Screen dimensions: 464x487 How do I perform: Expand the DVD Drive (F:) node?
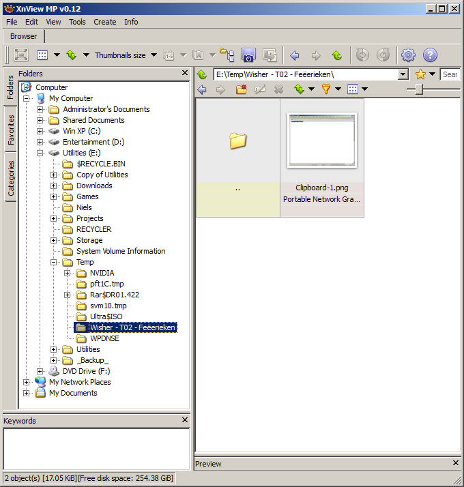[x=40, y=372]
